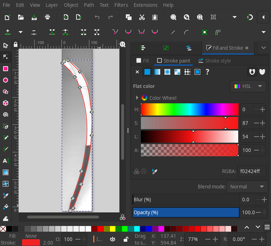Choose the Selector arrow tool
Screen dimensions: 271x246
(x=5, y=45)
